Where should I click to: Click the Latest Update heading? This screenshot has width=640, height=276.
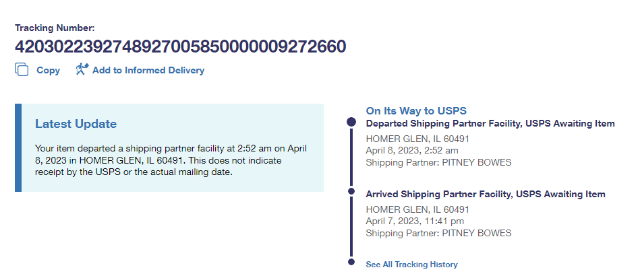coord(76,124)
